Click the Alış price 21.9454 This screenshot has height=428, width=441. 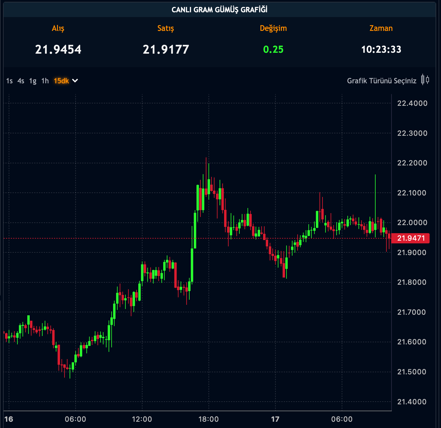tap(58, 49)
